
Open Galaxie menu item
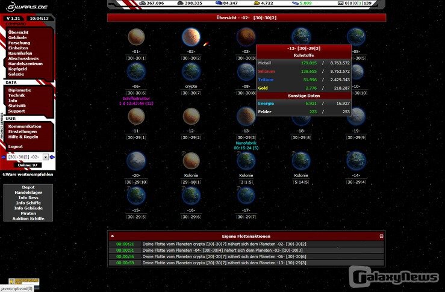point(16,74)
